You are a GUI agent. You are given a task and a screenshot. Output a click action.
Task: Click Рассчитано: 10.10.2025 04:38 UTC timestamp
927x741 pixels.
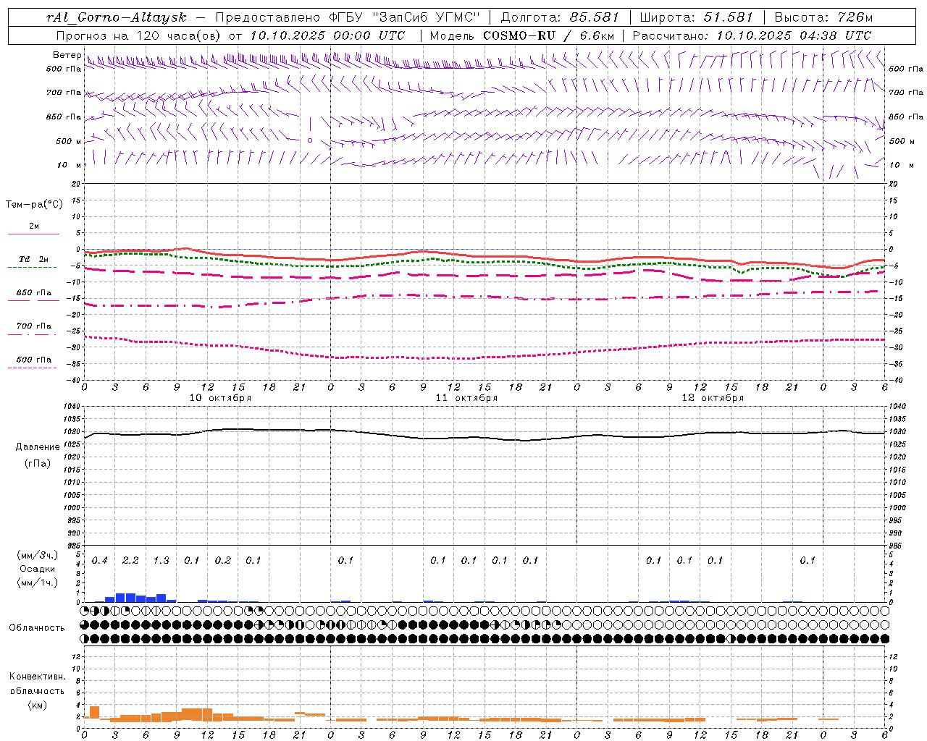click(752, 35)
